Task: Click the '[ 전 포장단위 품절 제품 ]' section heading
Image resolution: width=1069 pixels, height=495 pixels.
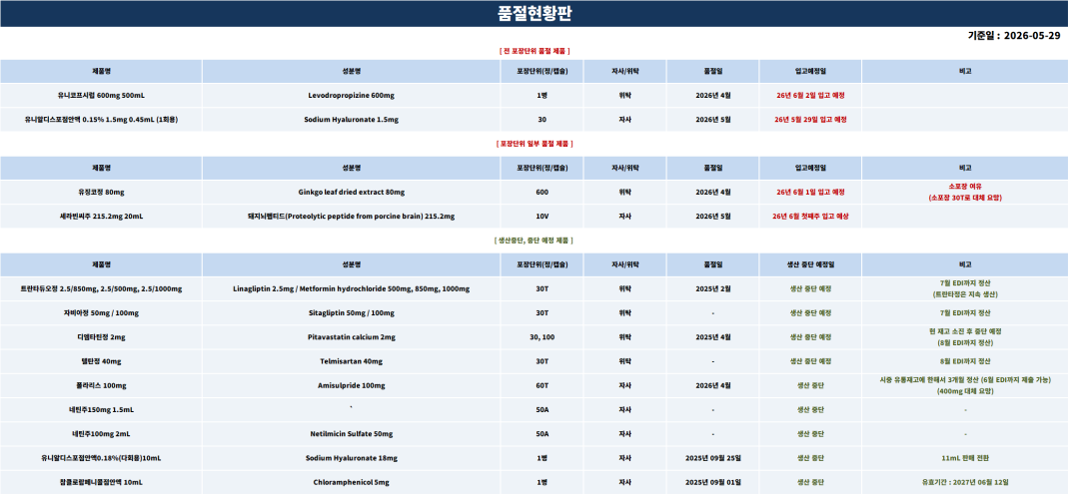Action: click(x=534, y=50)
